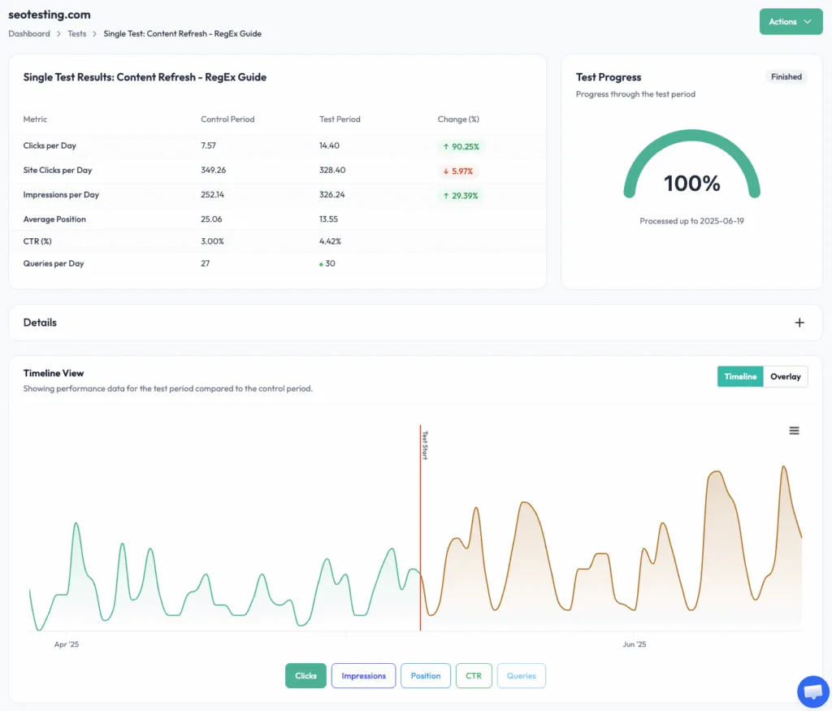
Task: Switch to the Overlay chart view
Action: tap(786, 376)
